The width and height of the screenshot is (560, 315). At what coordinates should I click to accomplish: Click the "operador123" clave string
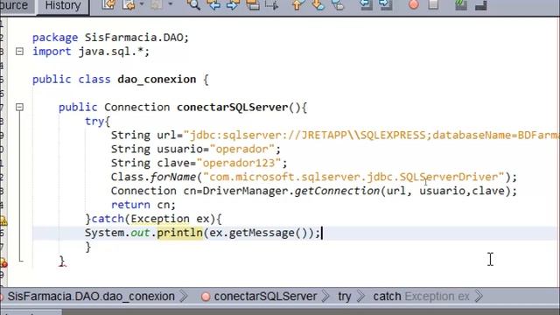(x=239, y=163)
